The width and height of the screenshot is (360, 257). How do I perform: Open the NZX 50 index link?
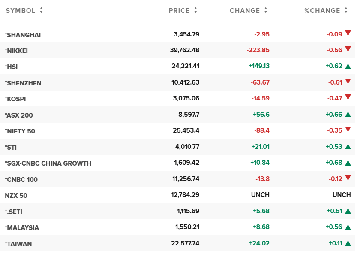[16, 195]
